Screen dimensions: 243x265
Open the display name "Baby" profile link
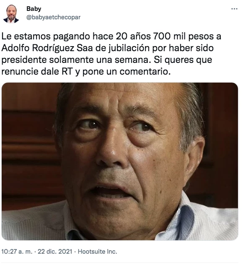34,9
